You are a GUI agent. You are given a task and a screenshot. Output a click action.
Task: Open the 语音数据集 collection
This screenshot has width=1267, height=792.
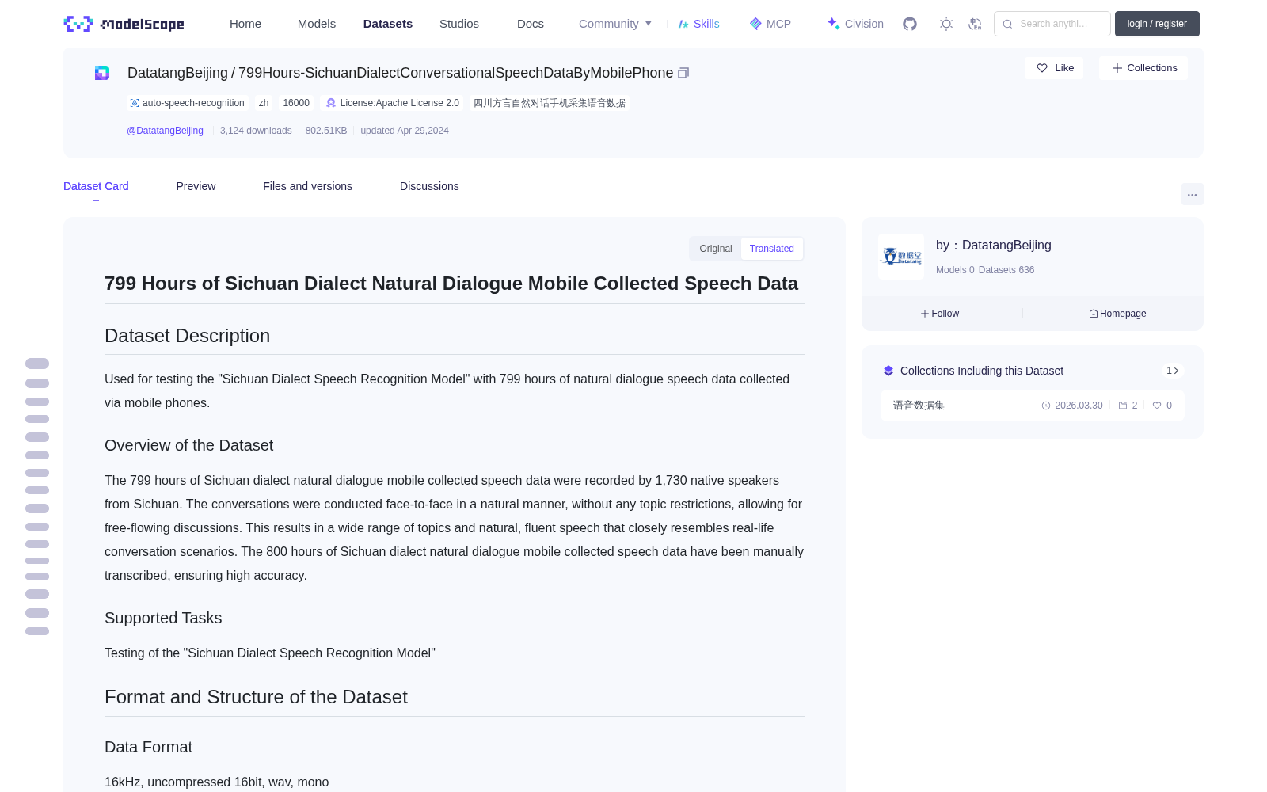(x=1033, y=406)
